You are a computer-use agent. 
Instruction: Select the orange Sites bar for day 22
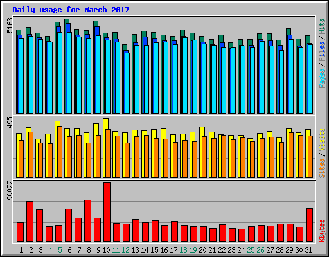(224, 156)
